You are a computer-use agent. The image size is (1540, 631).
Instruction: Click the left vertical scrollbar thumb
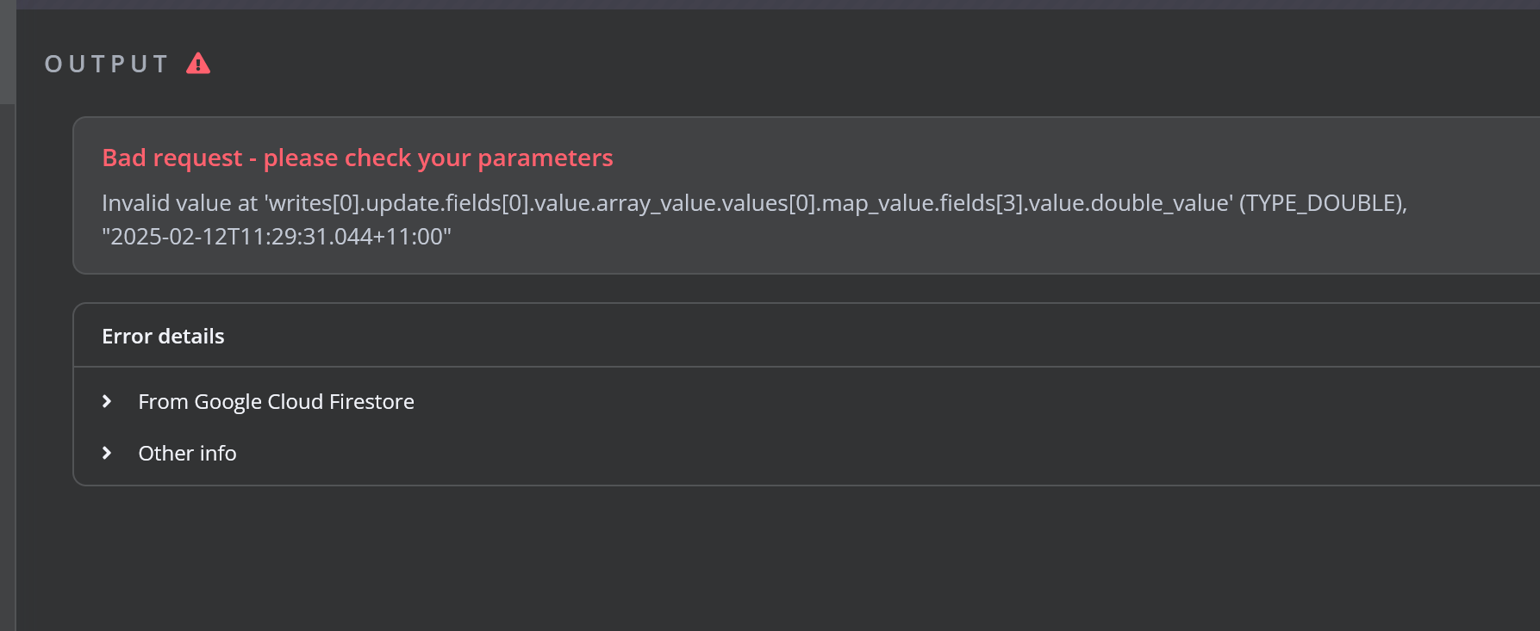pyautogui.click(x=7, y=52)
